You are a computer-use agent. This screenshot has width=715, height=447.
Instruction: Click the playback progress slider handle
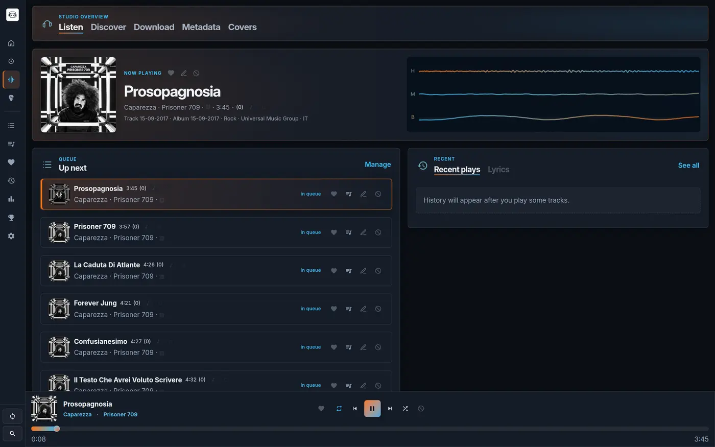(57, 429)
